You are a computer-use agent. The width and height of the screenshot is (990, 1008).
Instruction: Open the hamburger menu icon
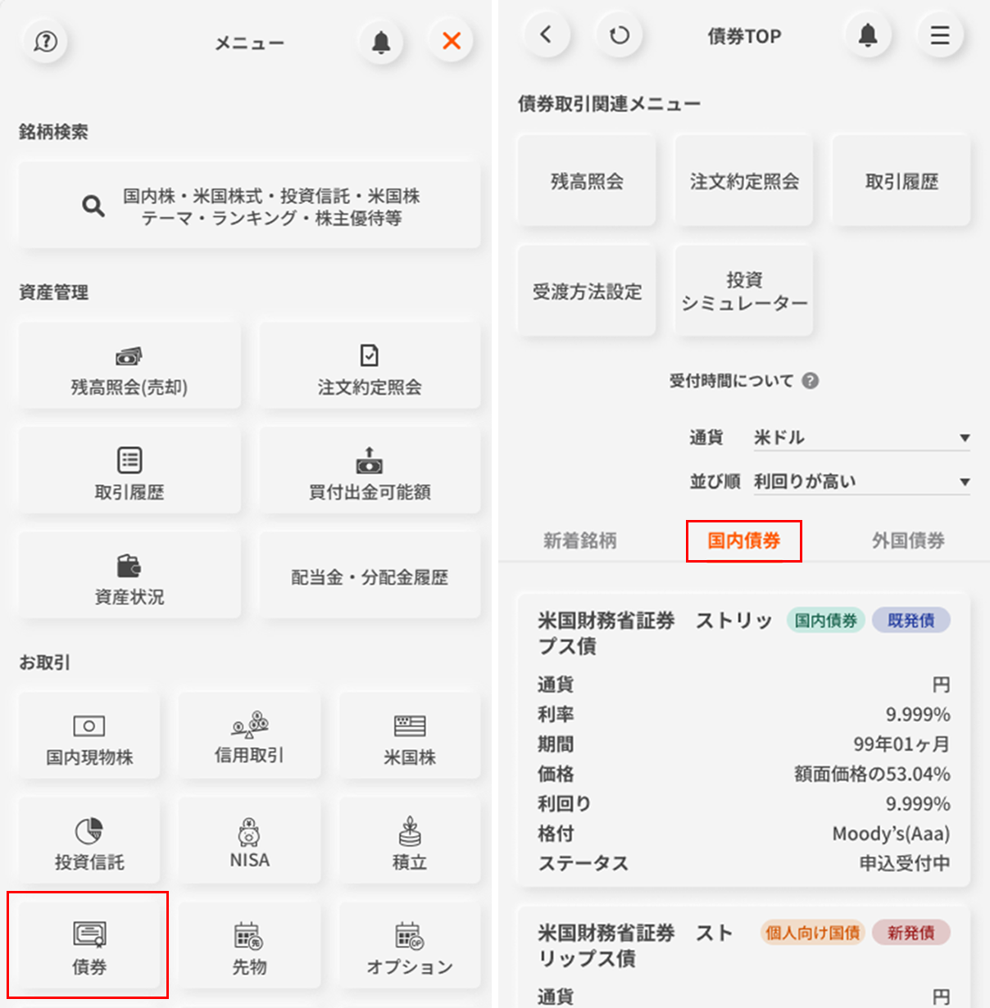tap(939, 35)
